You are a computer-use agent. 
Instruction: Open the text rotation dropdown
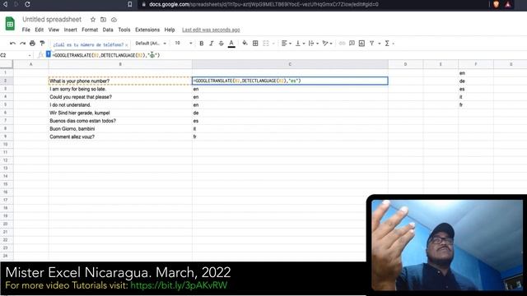click(x=327, y=44)
